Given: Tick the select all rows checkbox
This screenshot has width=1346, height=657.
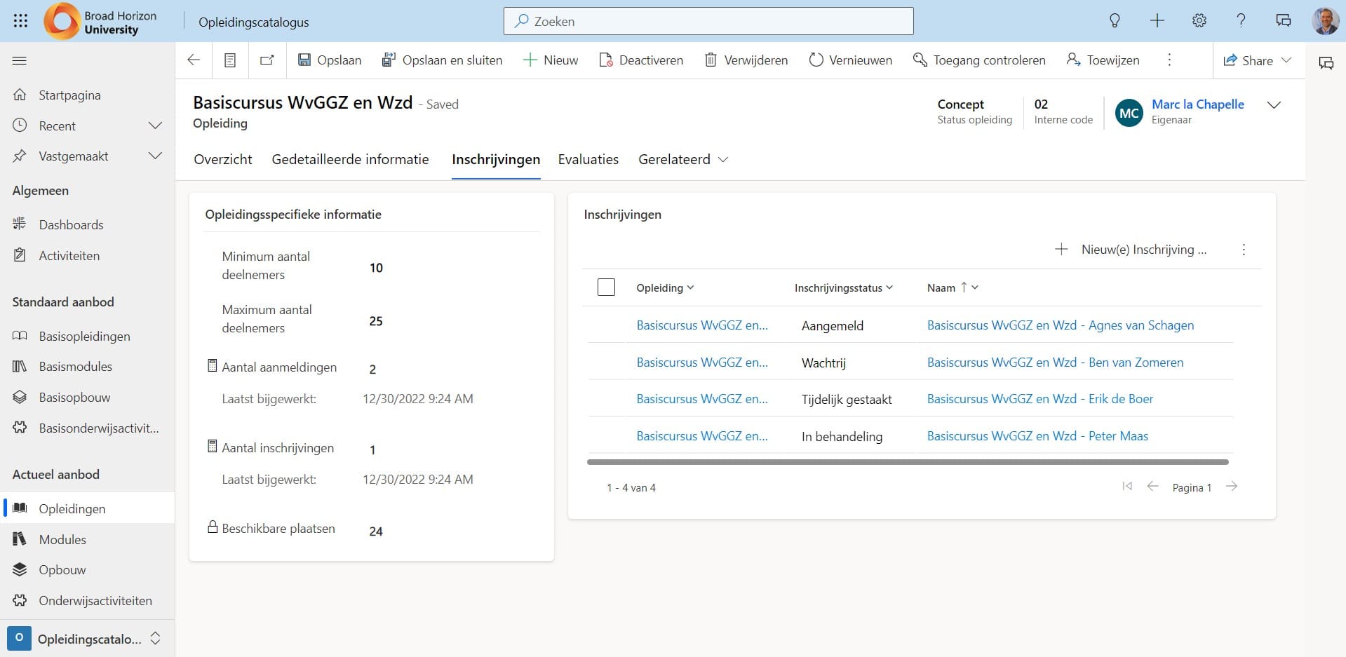Looking at the screenshot, I should [606, 287].
